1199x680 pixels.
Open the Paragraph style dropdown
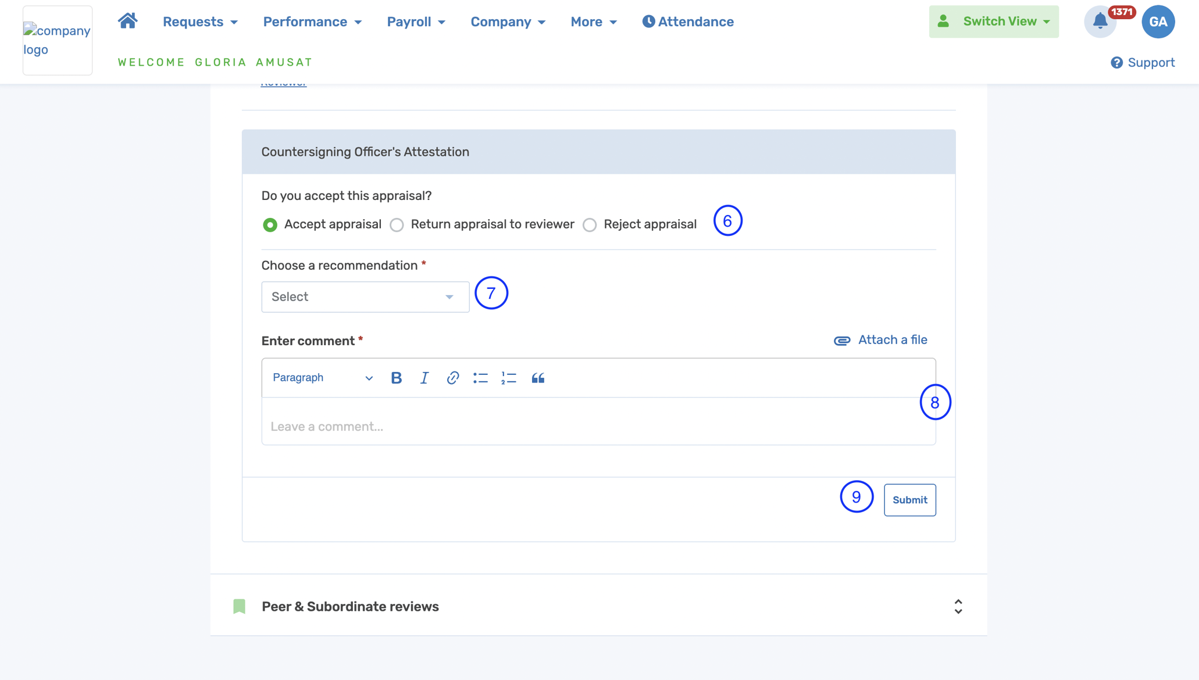pyautogui.click(x=322, y=378)
